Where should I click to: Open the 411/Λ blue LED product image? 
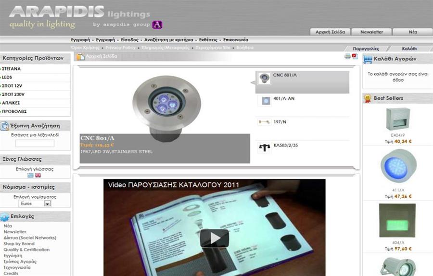pyautogui.click(x=398, y=166)
